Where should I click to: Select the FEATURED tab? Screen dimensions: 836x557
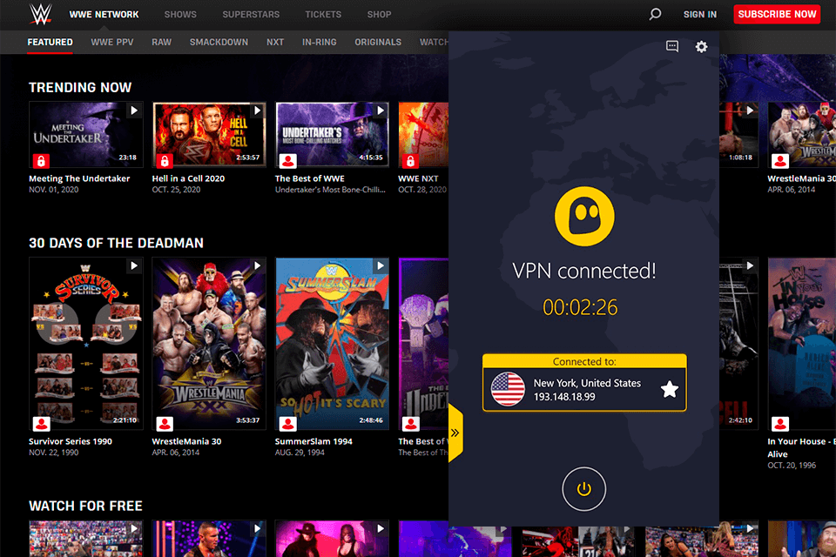coord(51,42)
